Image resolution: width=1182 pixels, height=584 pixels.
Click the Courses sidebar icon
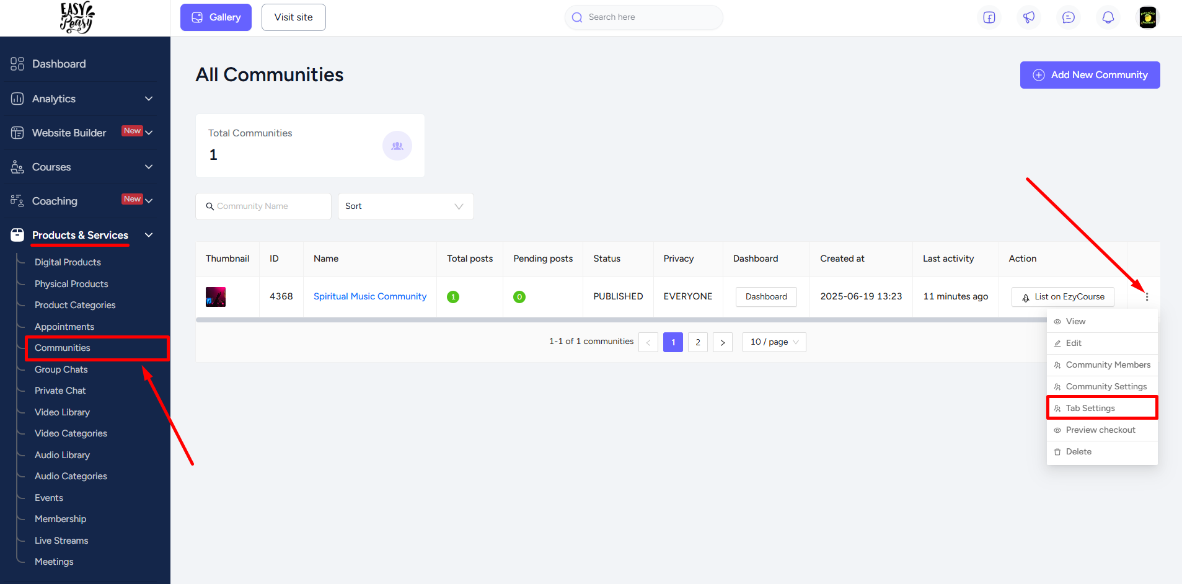[17, 167]
